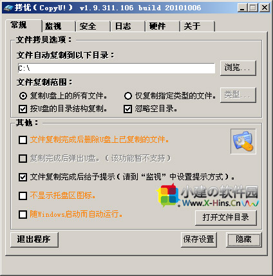Viewport: 273px width, 276px height.
Task: Click the 打开文件目录 button
Action: click(226, 217)
